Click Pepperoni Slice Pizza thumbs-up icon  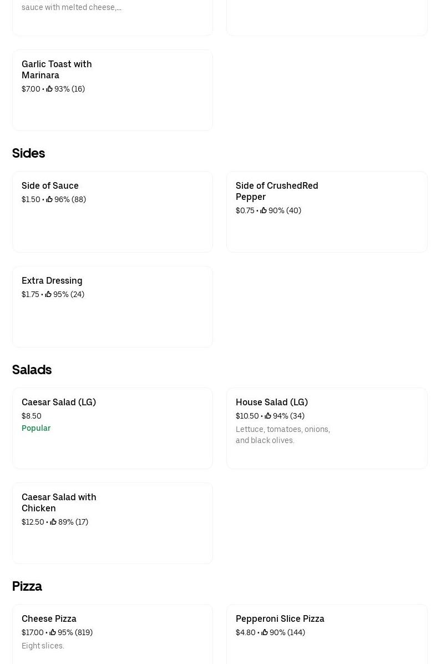[265, 632]
